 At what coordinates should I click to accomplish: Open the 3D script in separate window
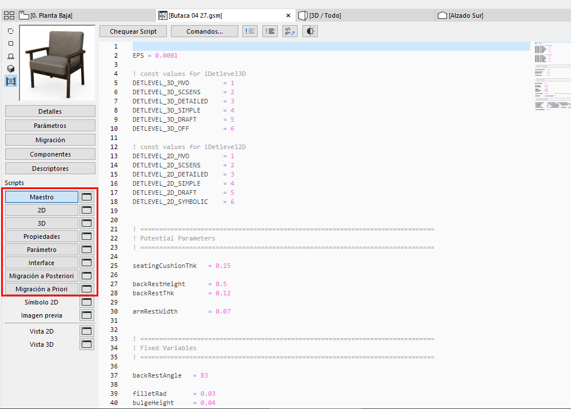(x=86, y=223)
